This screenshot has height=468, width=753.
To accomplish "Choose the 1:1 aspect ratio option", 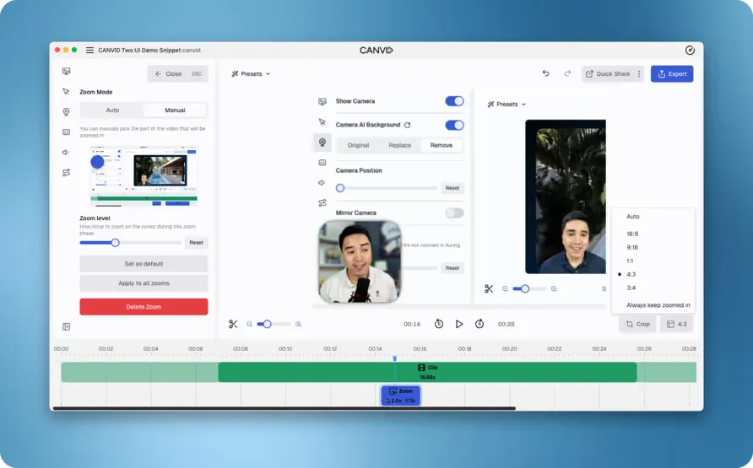I will 630,261.
